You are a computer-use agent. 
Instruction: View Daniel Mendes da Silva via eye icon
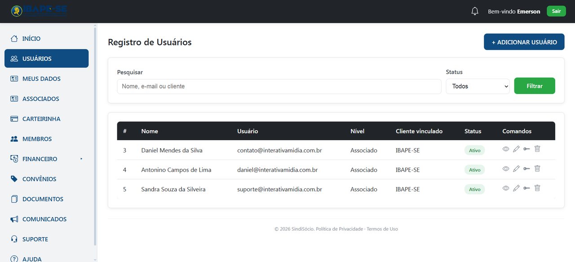point(506,149)
